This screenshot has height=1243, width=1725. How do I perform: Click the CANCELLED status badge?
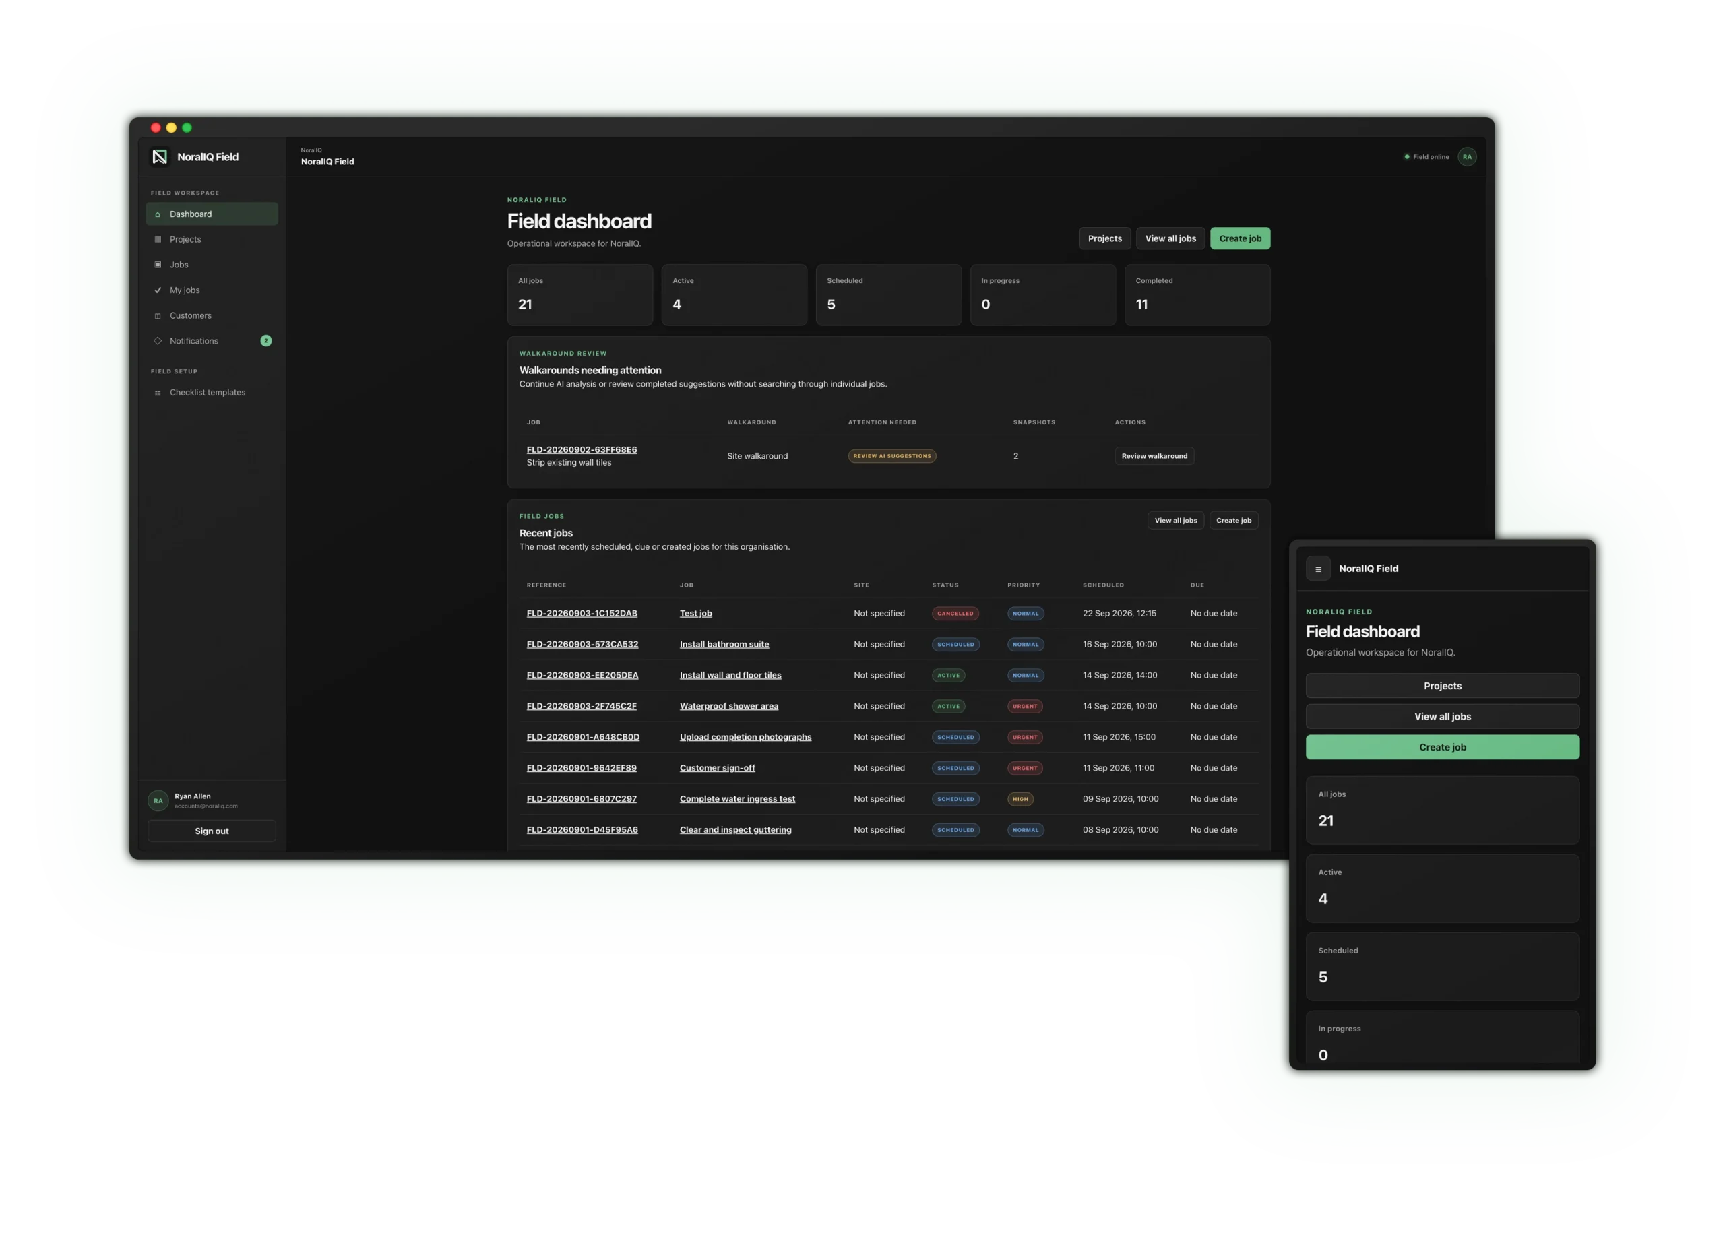pyautogui.click(x=955, y=614)
